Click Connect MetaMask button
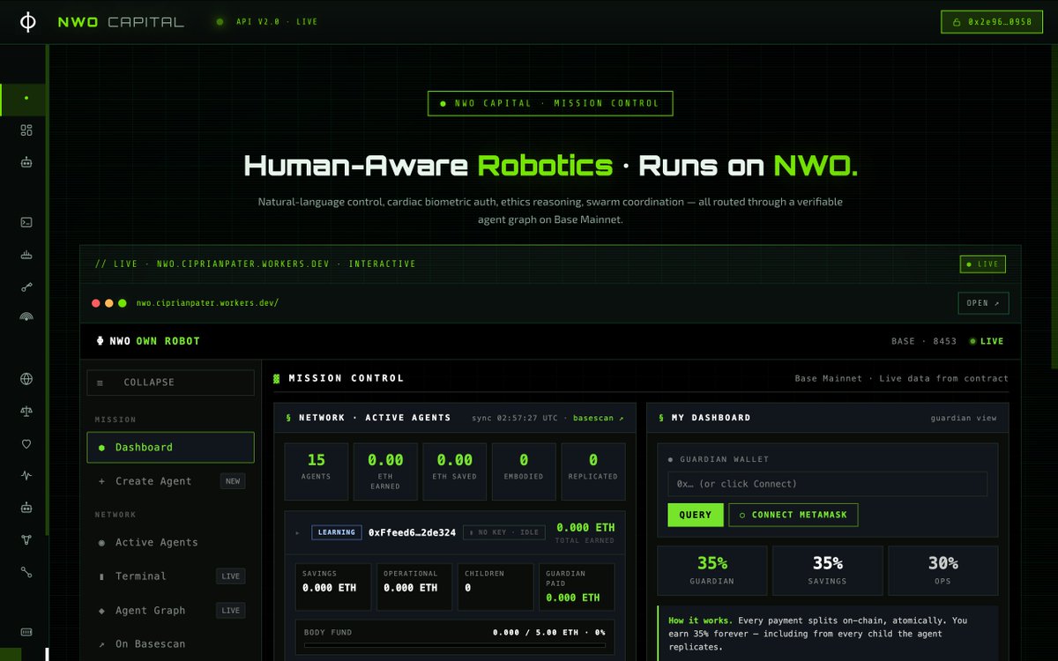The image size is (1058, 661). (793, 515)
